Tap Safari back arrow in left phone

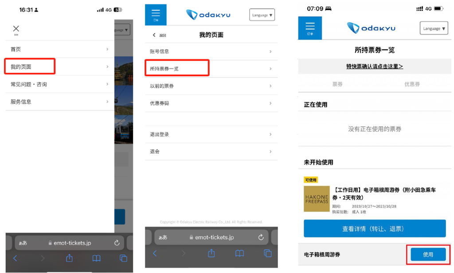pos(15,258)
